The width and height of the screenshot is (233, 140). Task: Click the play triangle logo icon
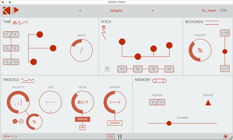(16, 11)
